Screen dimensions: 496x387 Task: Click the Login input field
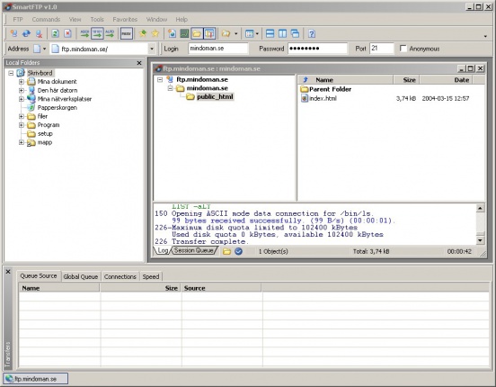(x=218, y=49)
